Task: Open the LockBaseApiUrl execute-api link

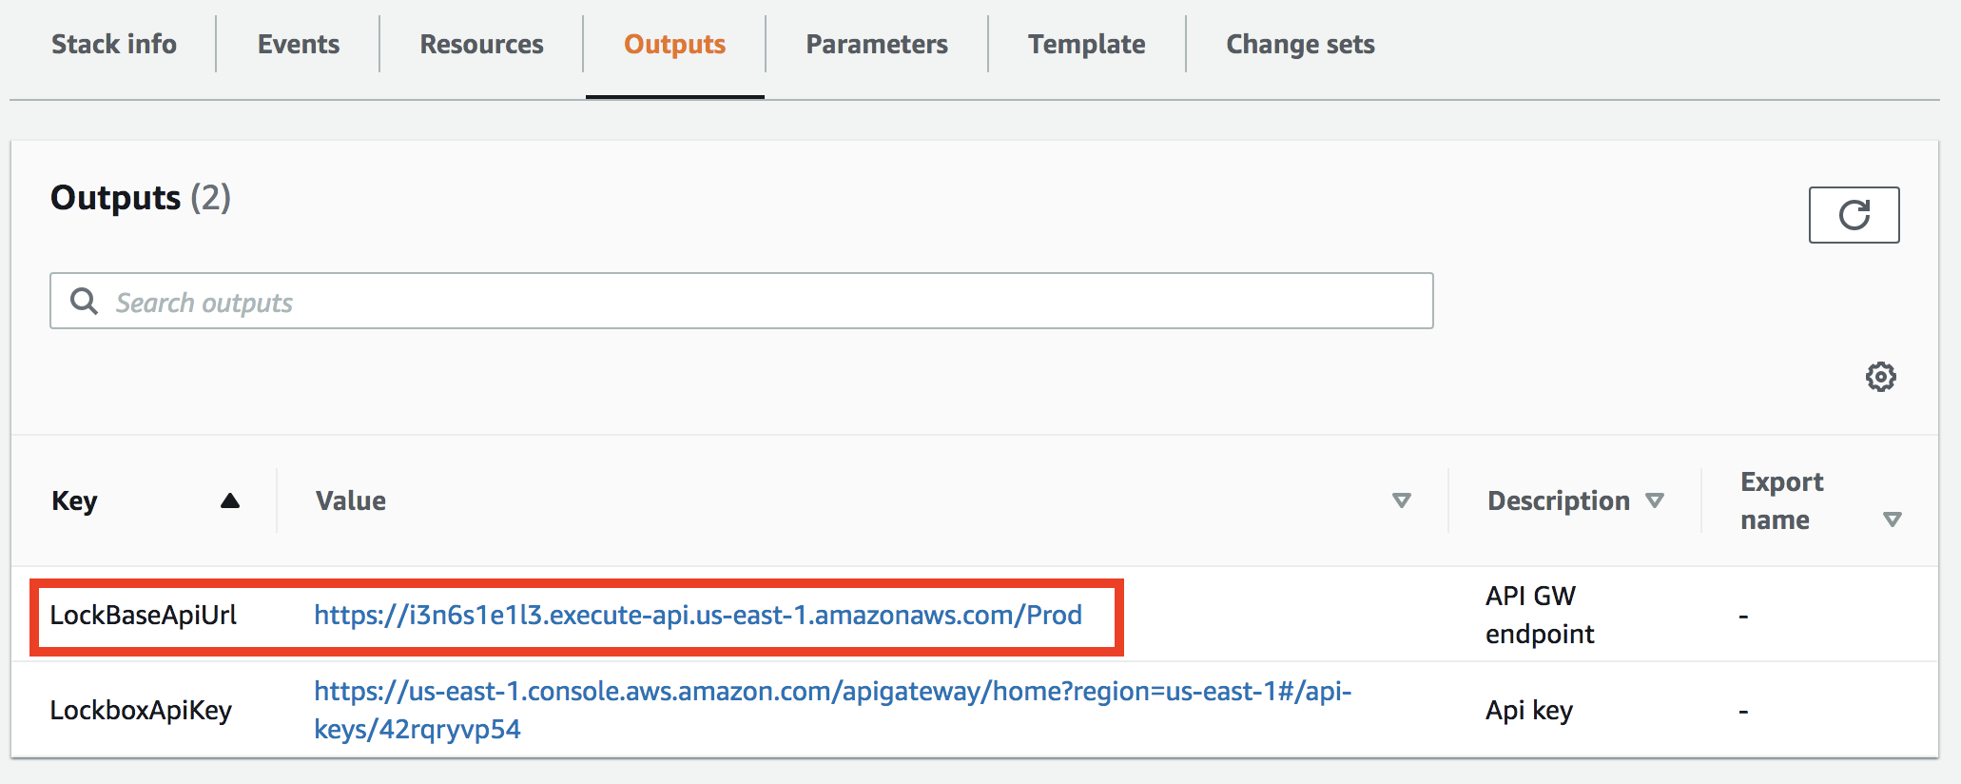Action: point(698,616)
